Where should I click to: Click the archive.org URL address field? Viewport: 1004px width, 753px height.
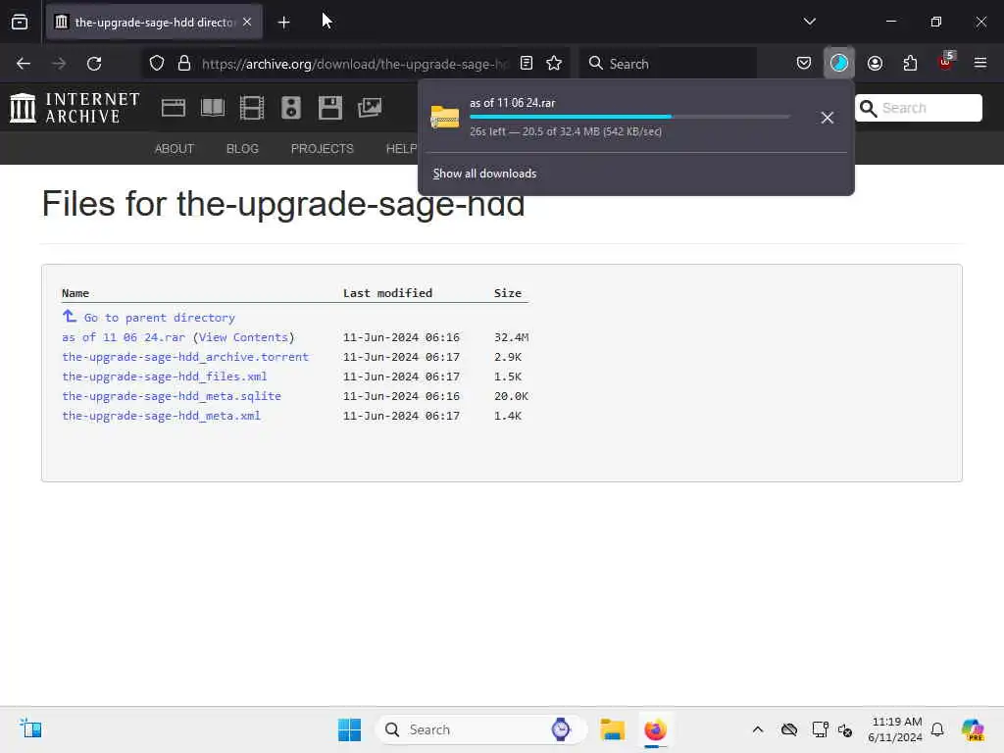[x=354, y=64]
